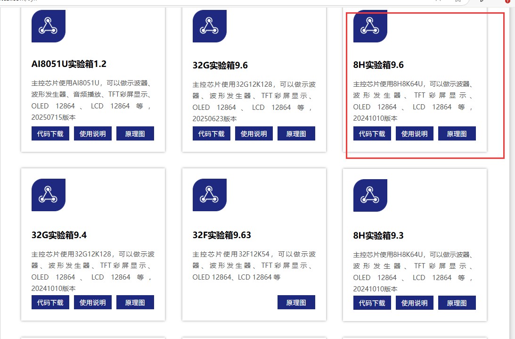Select the 32G实验箱9.4 title
The image size is (515, 339).
59,235
